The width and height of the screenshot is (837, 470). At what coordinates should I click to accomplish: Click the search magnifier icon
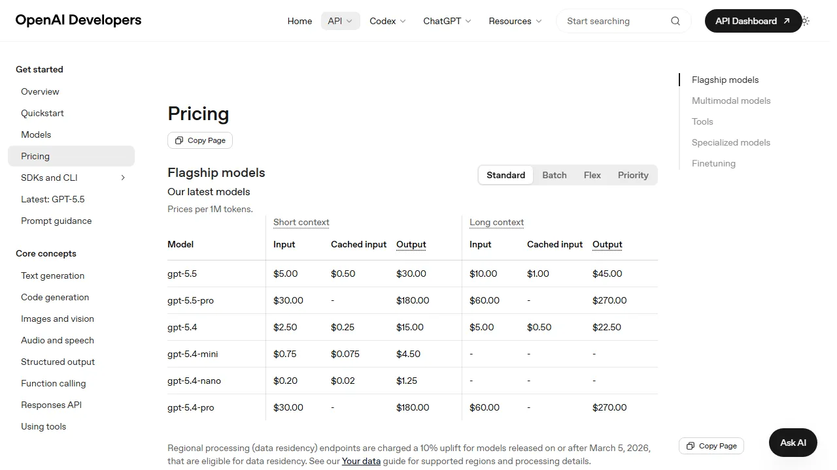coord(675,21)
